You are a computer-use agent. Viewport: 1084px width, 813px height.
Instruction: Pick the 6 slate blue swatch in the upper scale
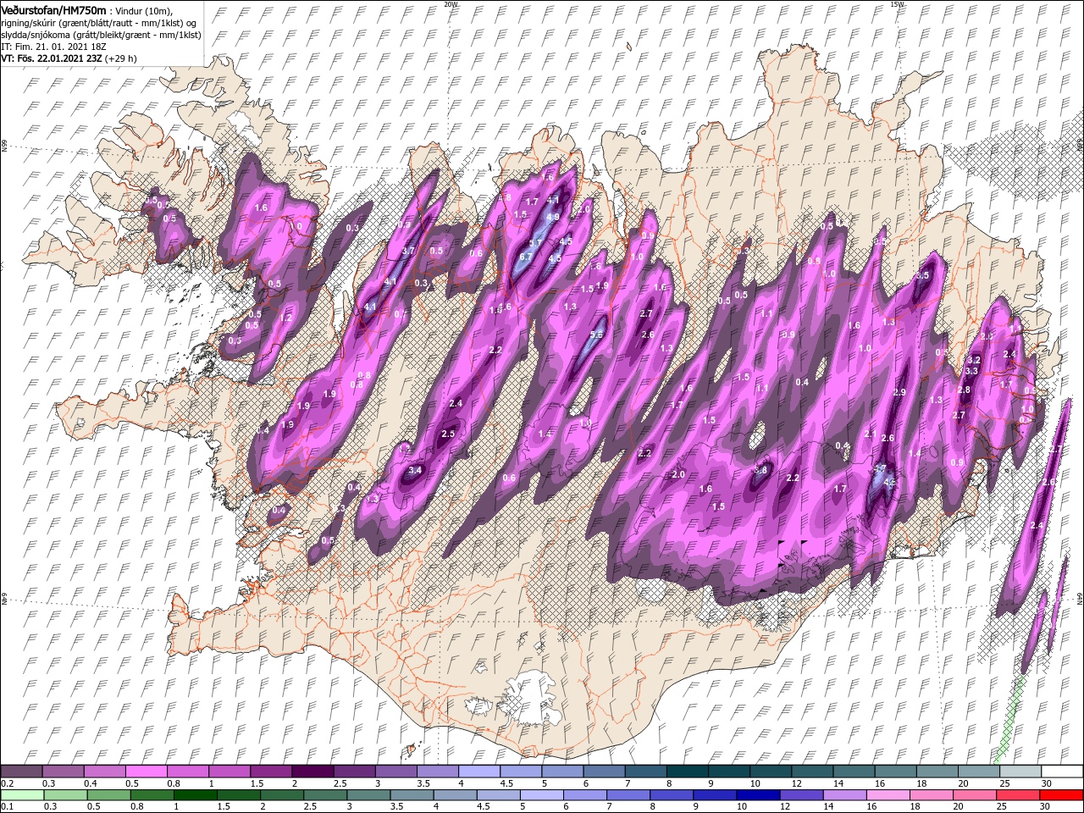pos(604,771)
